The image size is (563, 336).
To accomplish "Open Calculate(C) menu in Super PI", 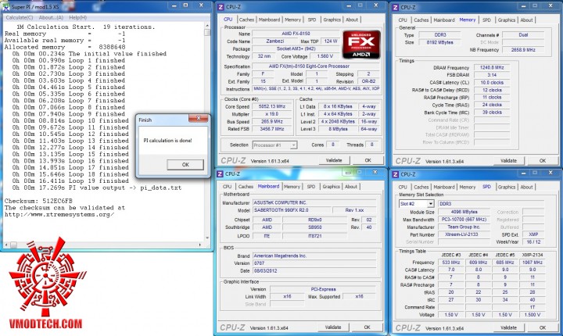I will pyautogui.click(x=20, y=18).
